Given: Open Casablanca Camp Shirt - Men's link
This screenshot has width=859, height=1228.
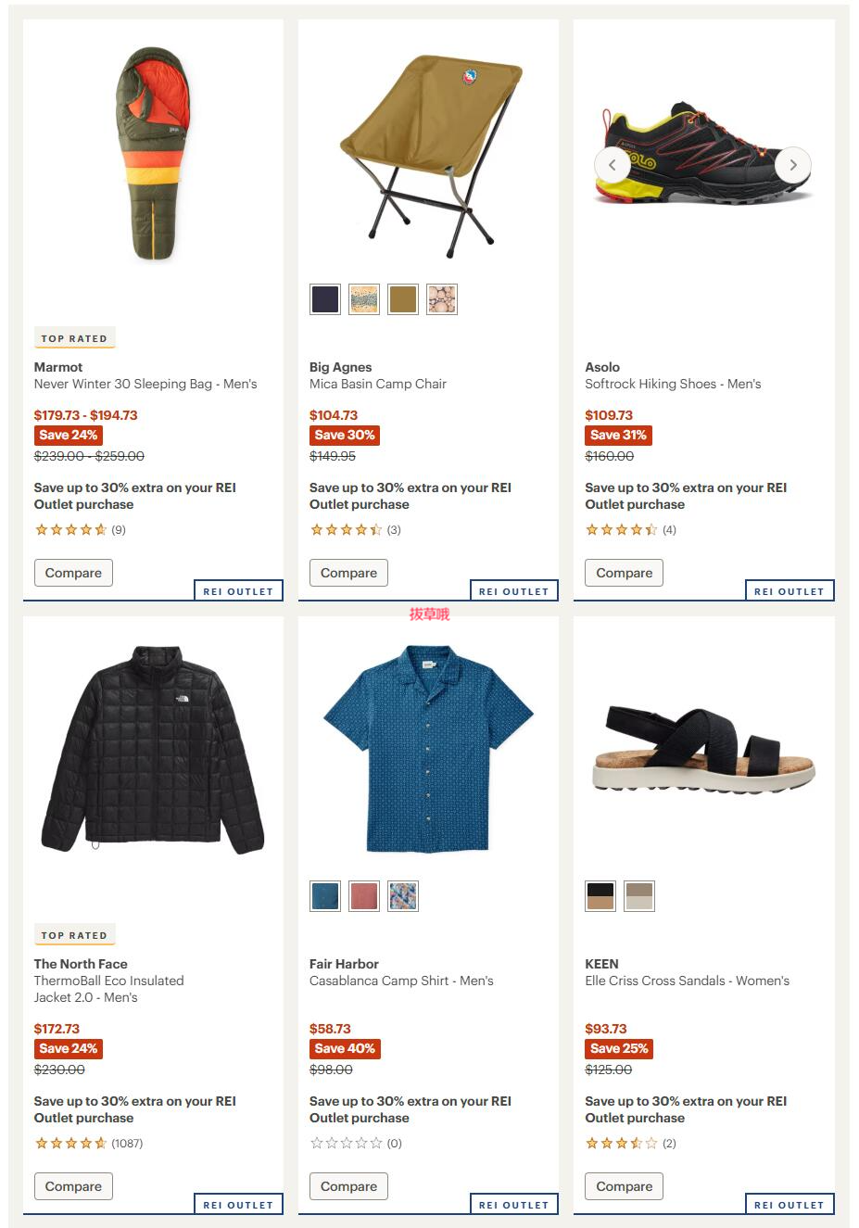Looking at the screenshot, I should (401, 981).
